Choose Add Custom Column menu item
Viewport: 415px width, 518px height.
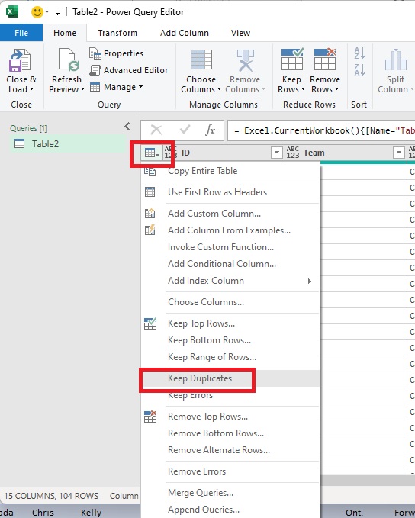[x=230, y=214]
